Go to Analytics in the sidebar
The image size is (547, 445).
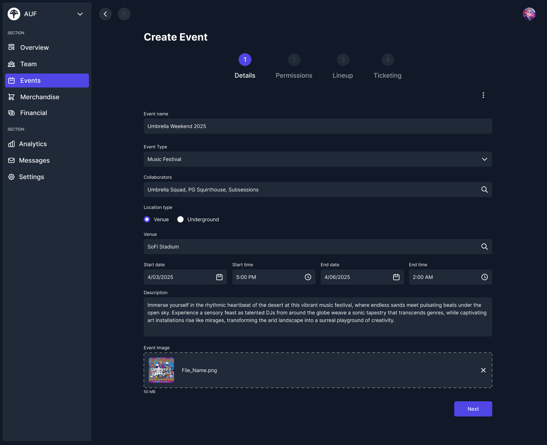[x=33, y=144]
